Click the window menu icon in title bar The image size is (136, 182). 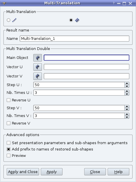(4, 3)
